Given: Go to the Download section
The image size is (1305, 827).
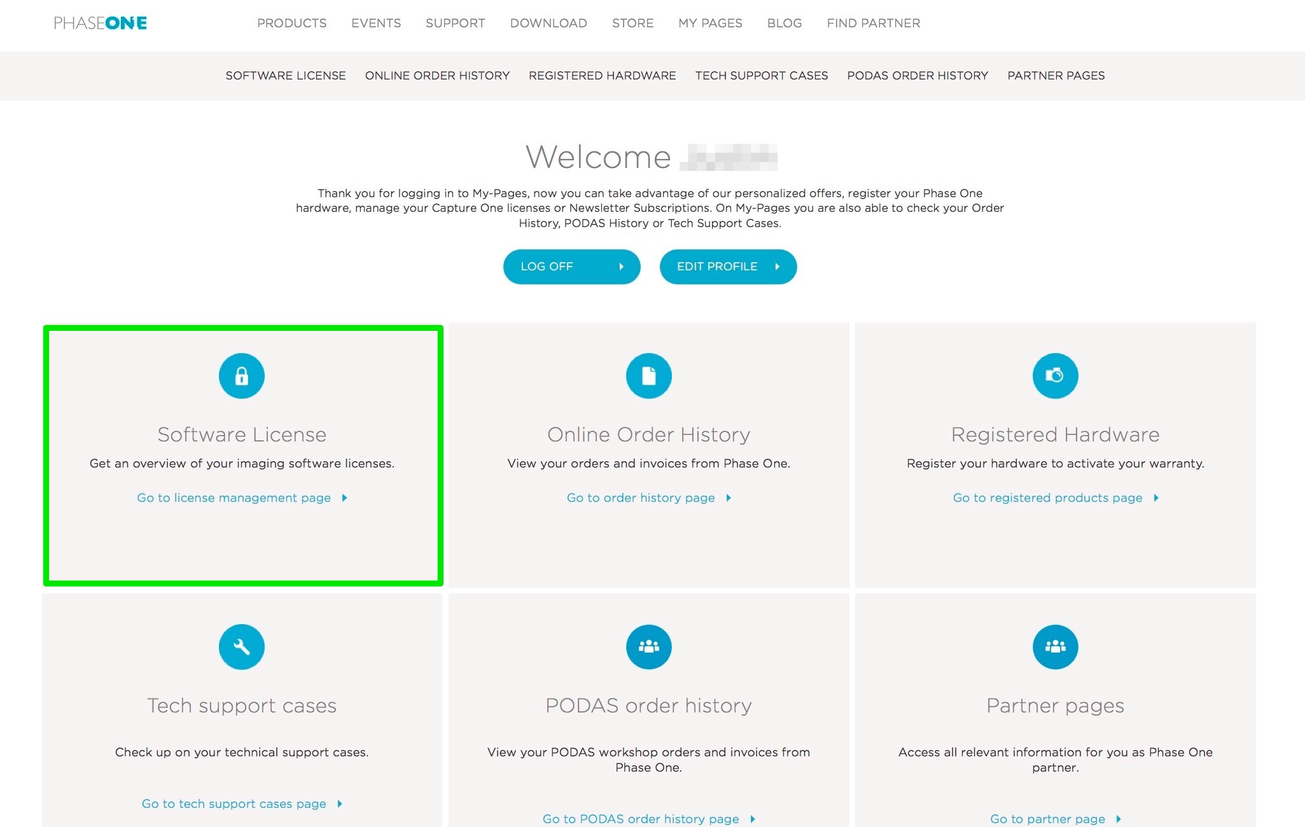Looking at the screenshot, I should coord(548,24).
